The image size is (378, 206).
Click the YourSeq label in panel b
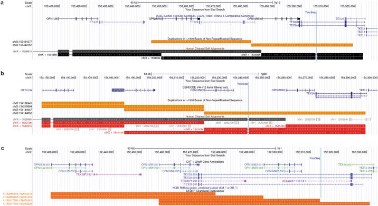click(242, 84)
